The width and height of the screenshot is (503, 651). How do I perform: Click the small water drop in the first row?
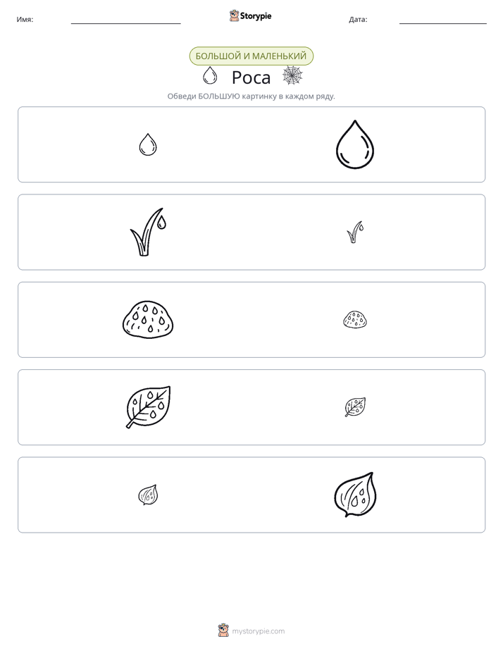148,144
